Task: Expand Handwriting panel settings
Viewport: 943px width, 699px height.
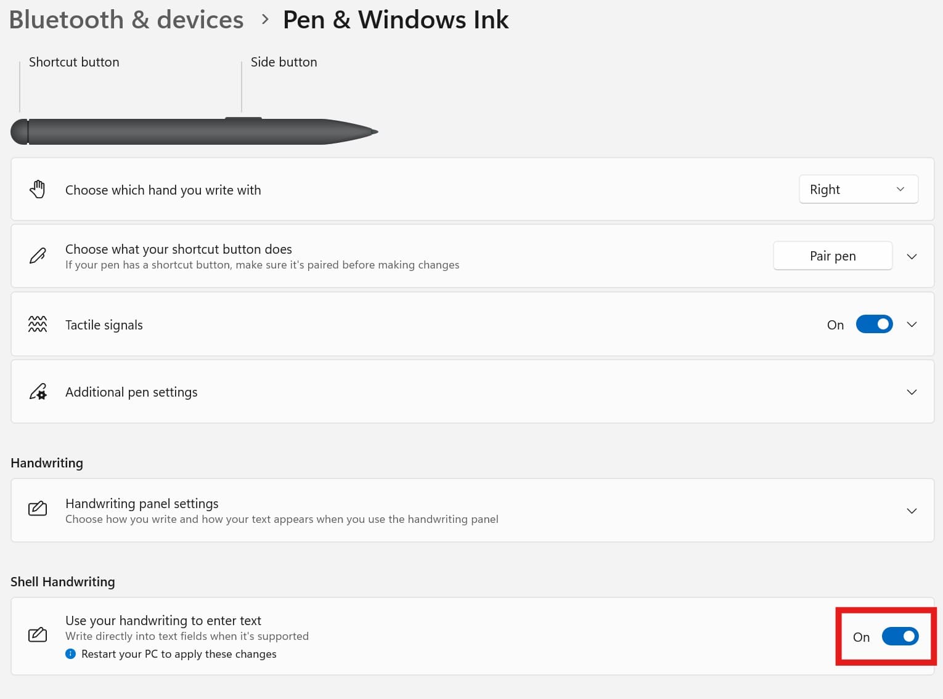Action: coord(912,510)
